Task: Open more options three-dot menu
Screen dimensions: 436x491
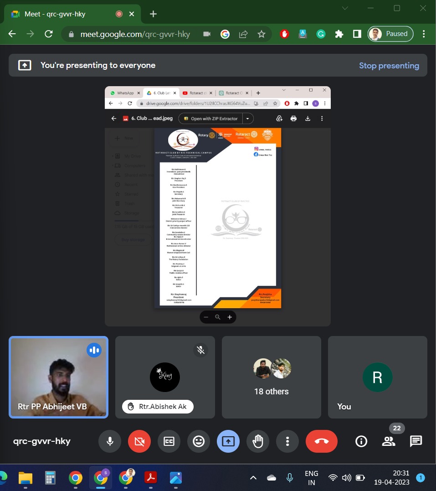Action: [x=287, y=441]
